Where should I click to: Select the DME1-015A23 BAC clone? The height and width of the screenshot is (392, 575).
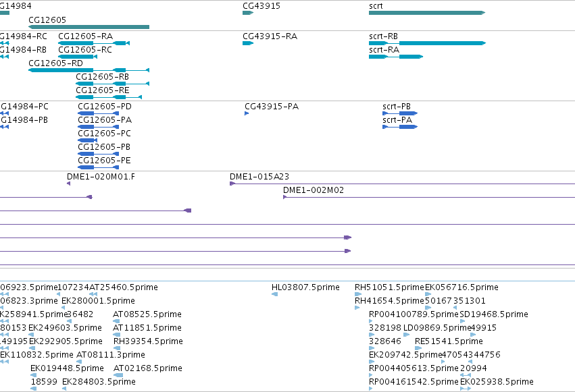pyautogui.click(x=402, y=184)
